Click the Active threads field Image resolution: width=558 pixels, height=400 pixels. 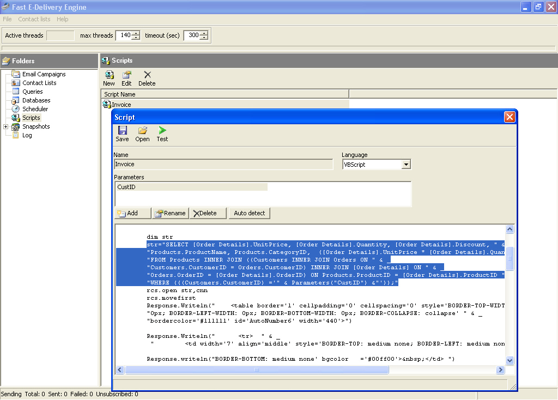[x=60, y=35]
